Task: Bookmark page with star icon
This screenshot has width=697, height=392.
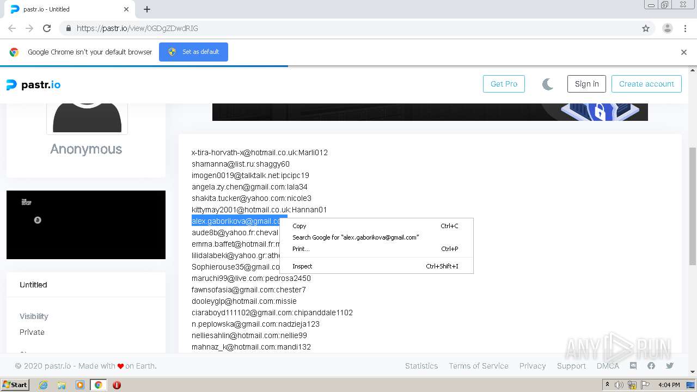Action: tap(646, 28)
